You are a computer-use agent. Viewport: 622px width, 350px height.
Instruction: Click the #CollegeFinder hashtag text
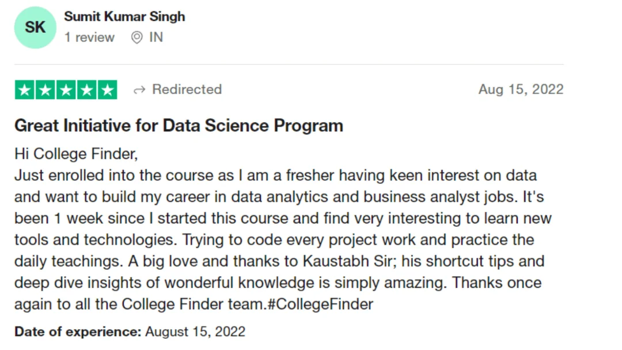pyautogui.click(x=321, y=305)
